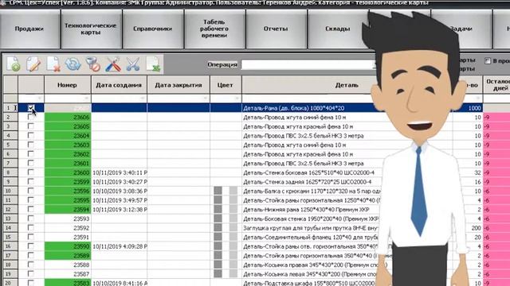Export the table with the Excel icon
The height and width of the screenshot is (286, 510).
153,64
